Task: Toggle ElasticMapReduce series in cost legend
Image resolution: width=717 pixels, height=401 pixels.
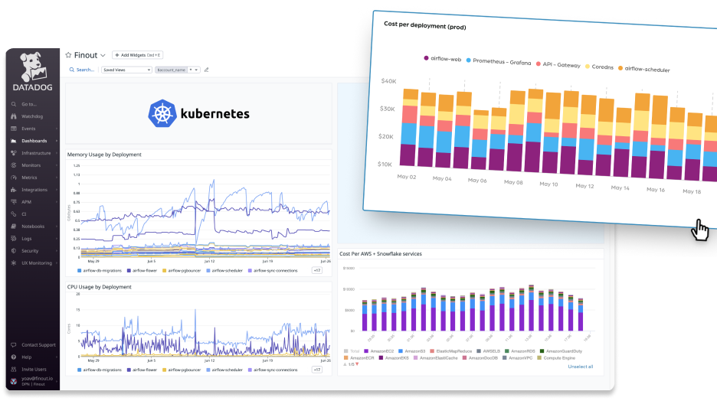Action: [x=451, y=351]
